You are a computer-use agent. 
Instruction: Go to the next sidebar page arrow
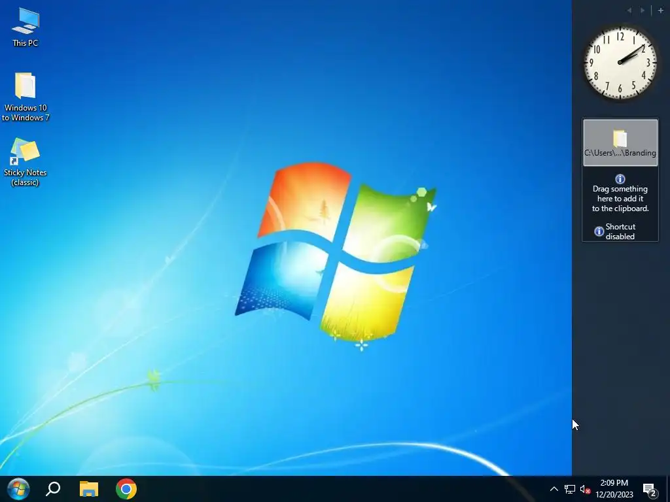coord(643,10)
